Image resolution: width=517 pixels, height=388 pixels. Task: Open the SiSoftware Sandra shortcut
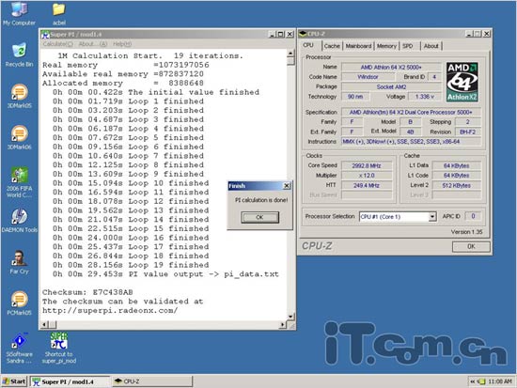[19, 349]
